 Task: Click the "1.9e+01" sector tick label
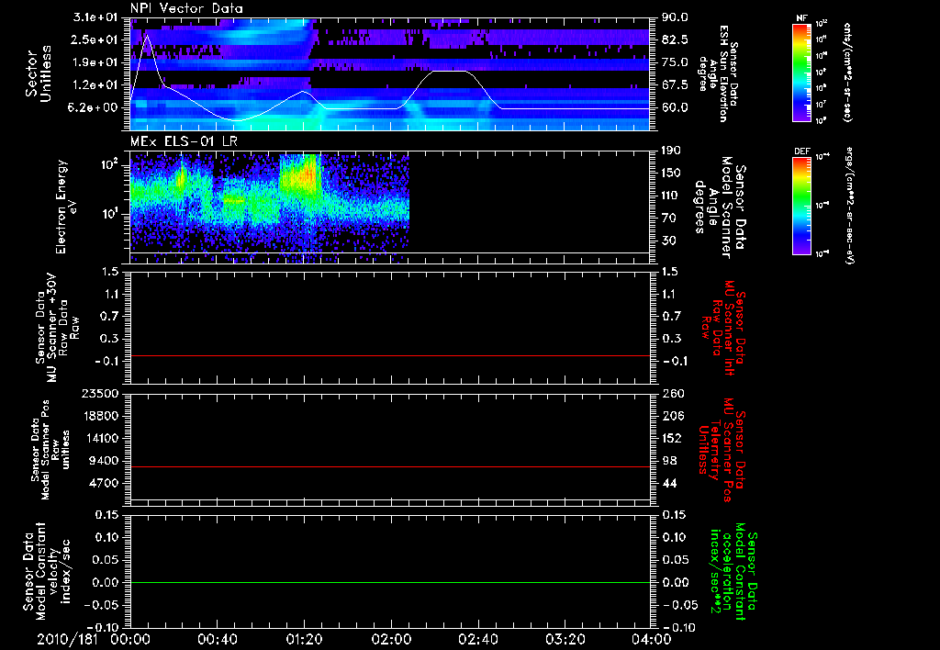pos(95,62)
